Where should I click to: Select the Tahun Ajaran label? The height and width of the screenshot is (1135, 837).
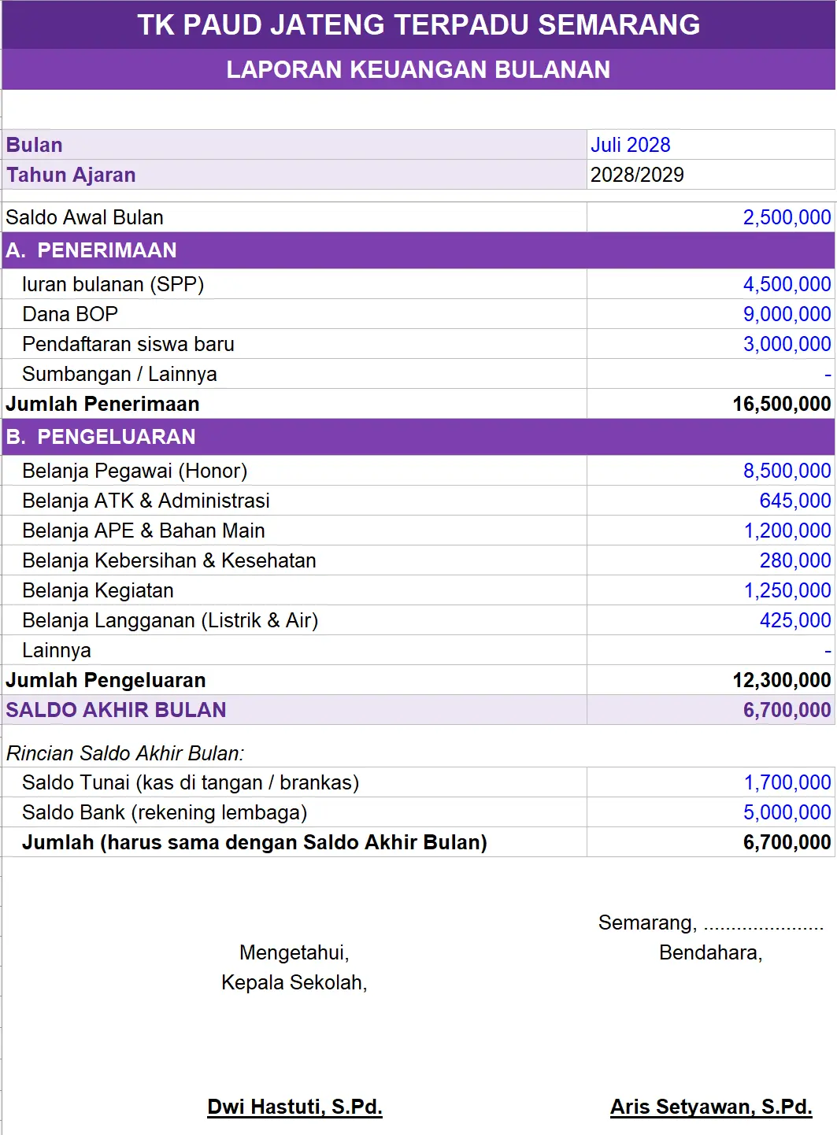pos(71,175)
